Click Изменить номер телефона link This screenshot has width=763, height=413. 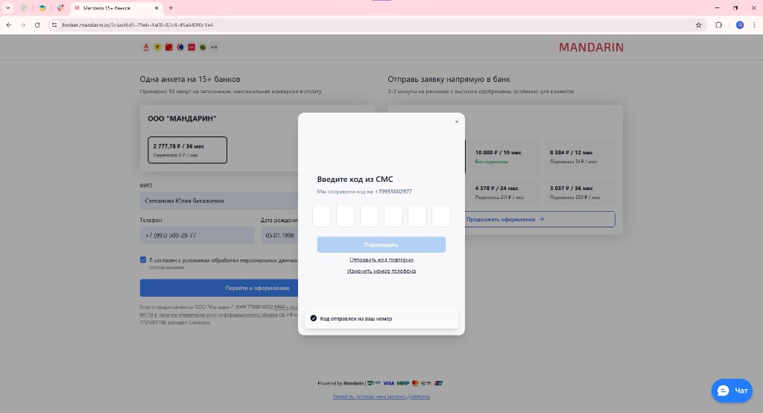point(381,271)
